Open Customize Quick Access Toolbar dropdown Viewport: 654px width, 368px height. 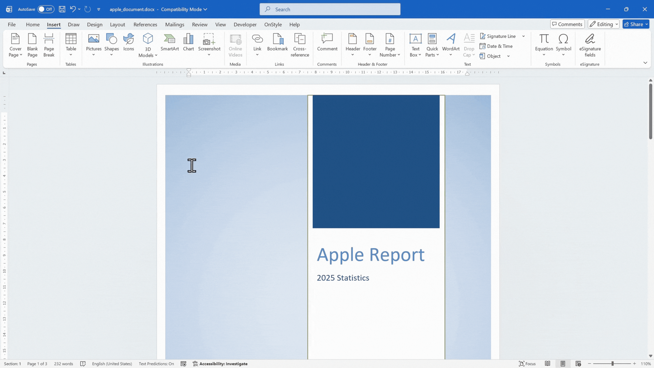point(98,9)
